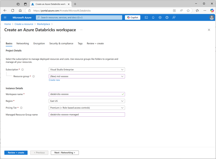
Task: Click the blue Review + create button
Action: [x=16, y=153]
